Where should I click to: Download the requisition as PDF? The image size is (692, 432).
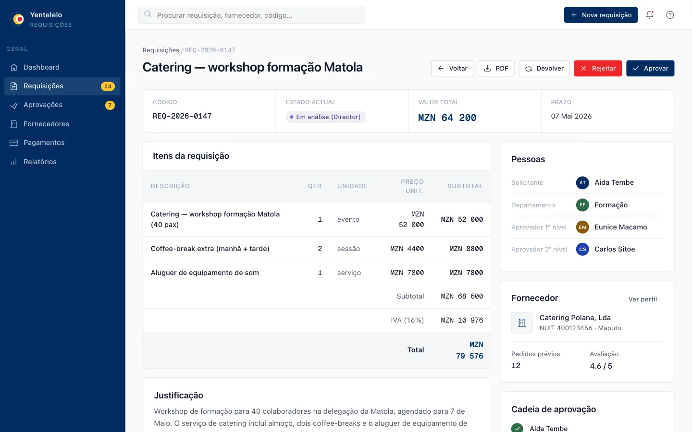(x=496, y=68)
